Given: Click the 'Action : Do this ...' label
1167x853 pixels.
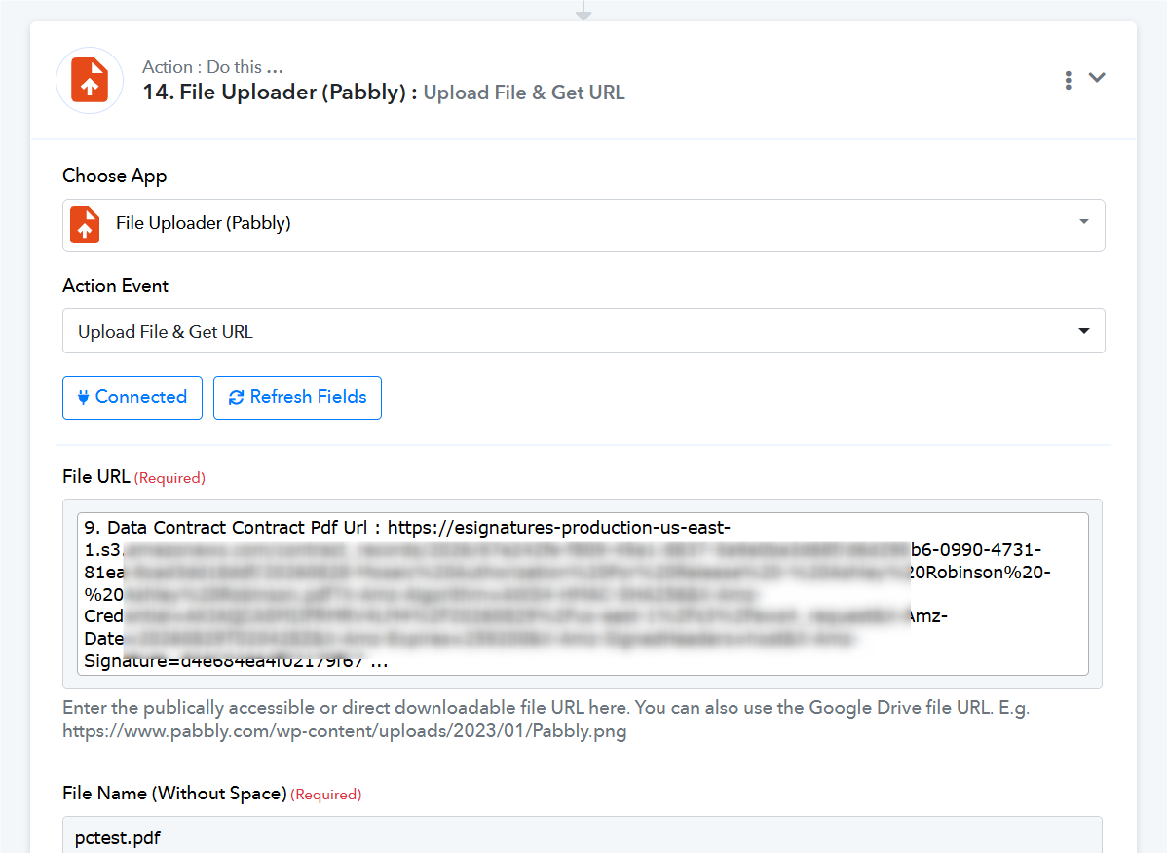Looking at the screenshot, I should [213, 67].
